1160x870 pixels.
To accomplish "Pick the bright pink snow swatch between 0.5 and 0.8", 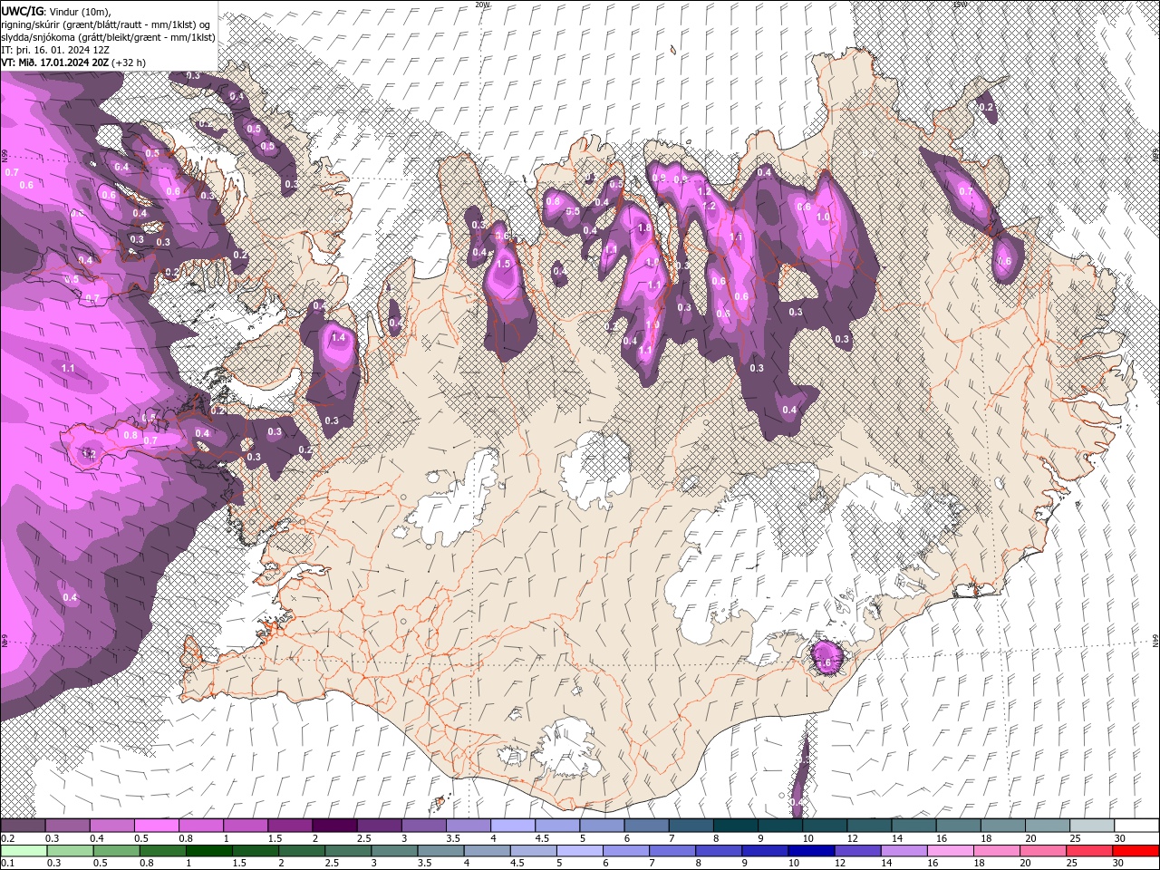I will [156, 826].
